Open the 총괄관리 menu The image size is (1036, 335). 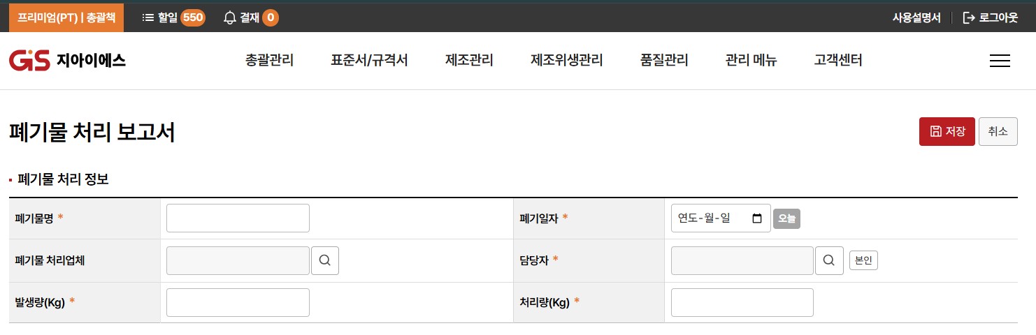[270, 61]
